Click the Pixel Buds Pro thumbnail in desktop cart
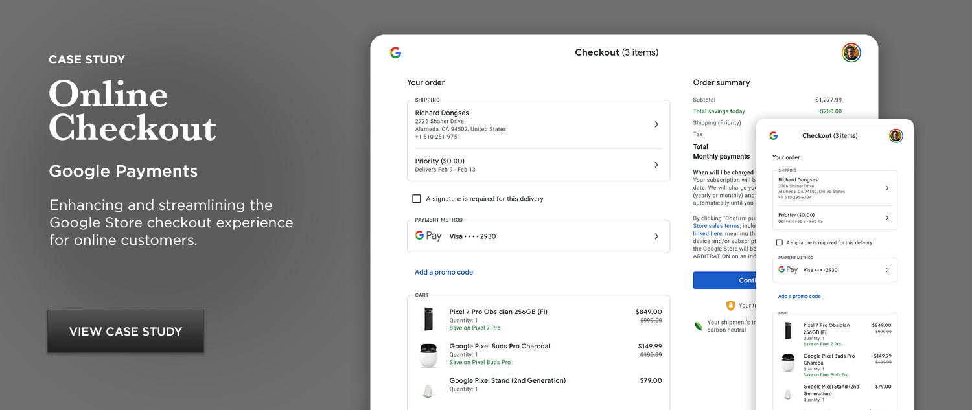The image size is (972, 410). coord(428,354)
